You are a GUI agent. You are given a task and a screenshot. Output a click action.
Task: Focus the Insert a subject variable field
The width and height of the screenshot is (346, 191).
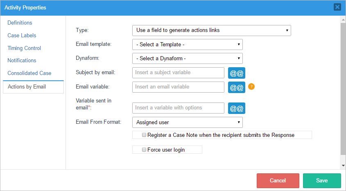tap(178, 73)
